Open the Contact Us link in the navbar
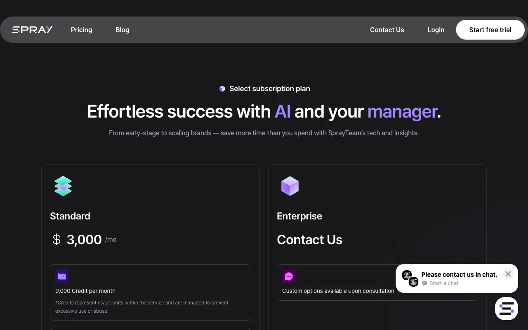528x330 pixels. click(387, 30)
